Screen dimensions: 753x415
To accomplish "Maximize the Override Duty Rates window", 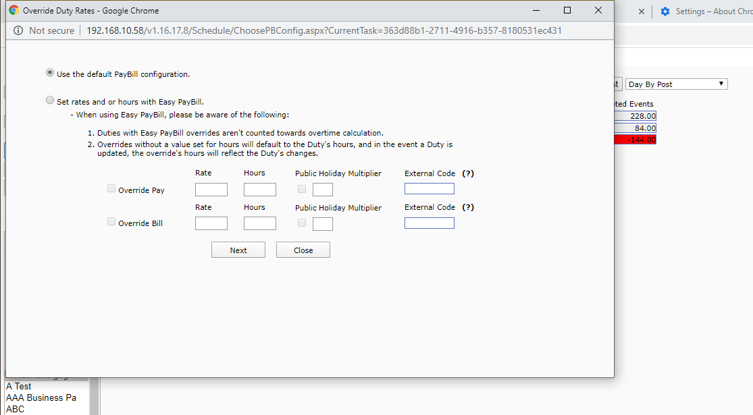I will point(567,10).
